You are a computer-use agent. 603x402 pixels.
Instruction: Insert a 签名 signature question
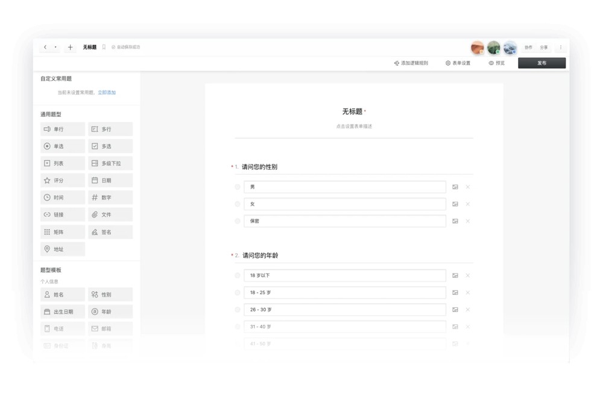click(x=110, y=232)
